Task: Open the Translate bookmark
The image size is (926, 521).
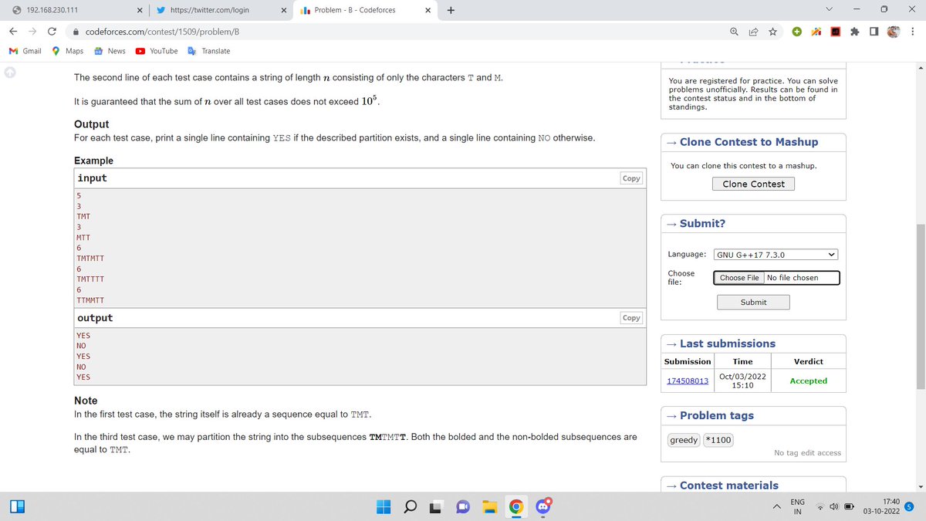Action: [208, 51]
